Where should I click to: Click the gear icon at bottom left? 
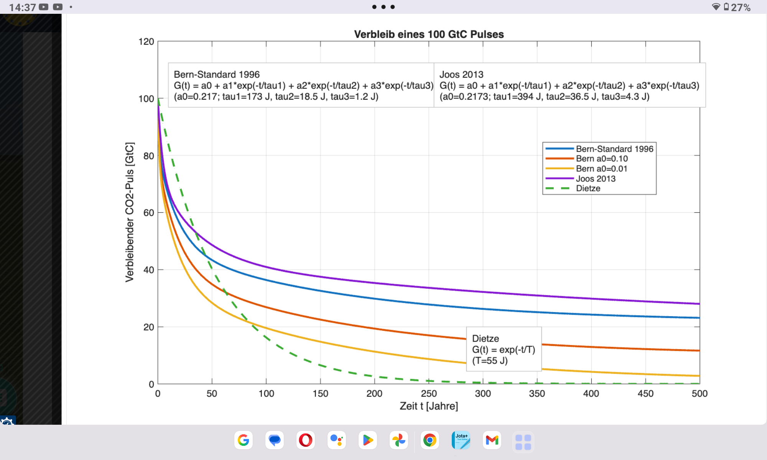pyautogui.click(x=7, y=421)
